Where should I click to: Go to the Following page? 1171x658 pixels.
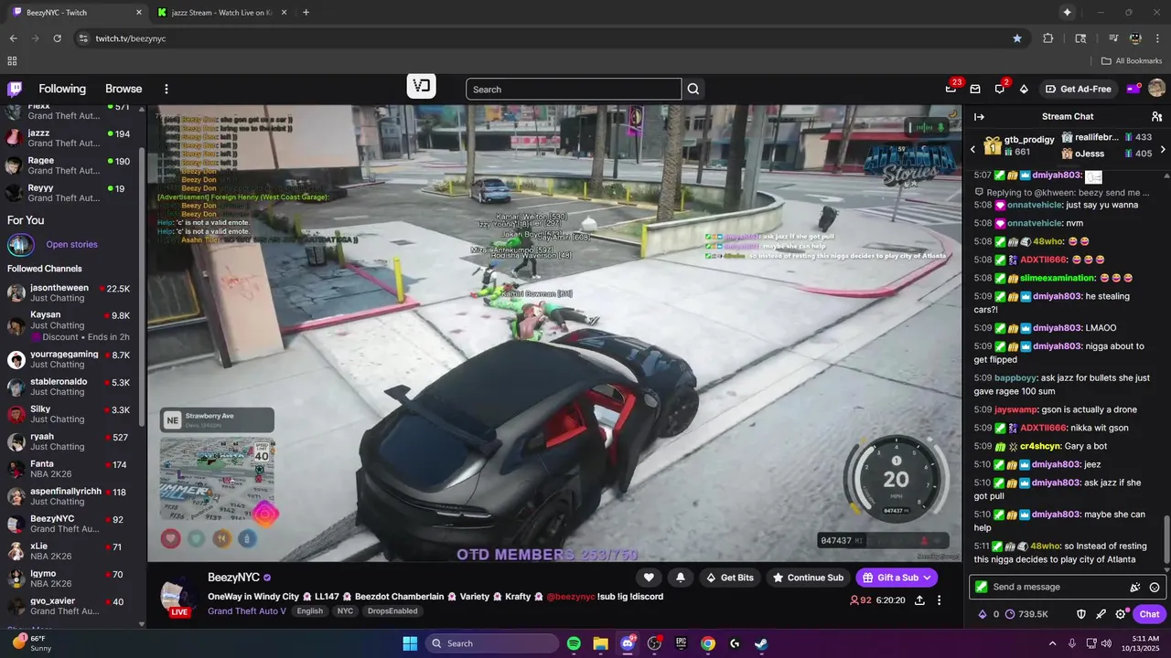[x=62, y=89]
